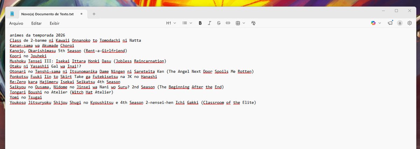Toggle strikethrough formatting
The height and width of the screenshot is (149, 420).
218,23
